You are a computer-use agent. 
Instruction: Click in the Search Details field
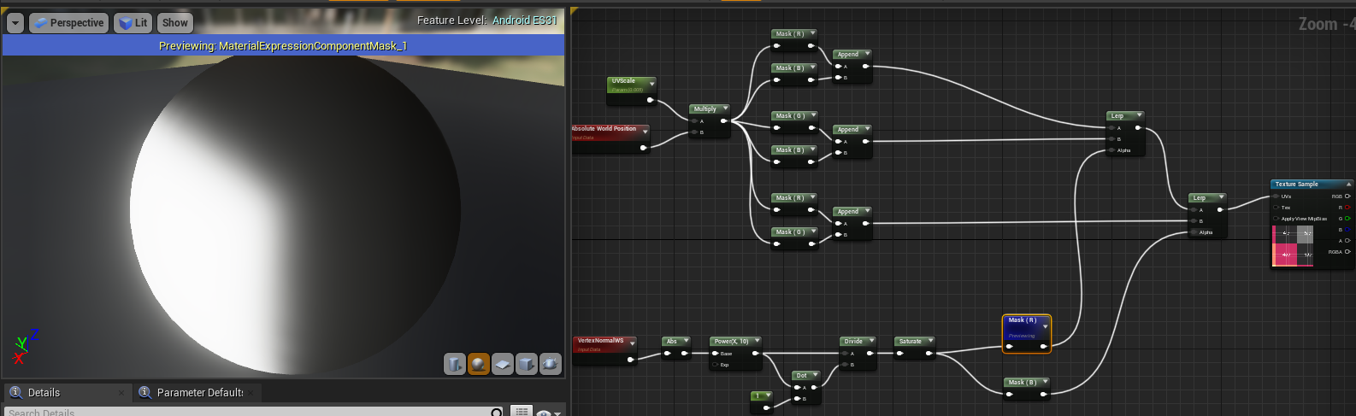coord(248,413)
